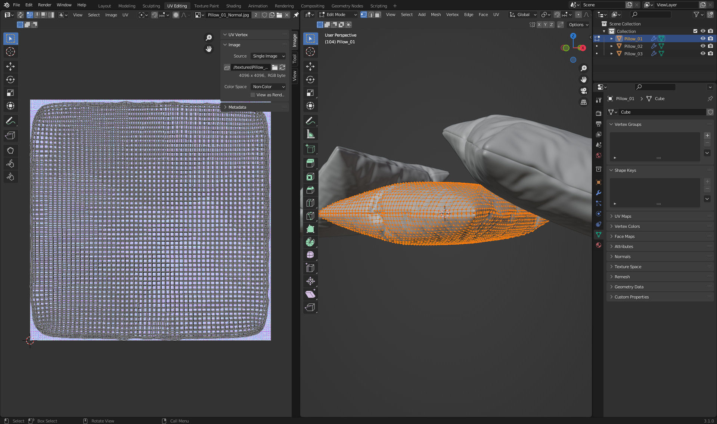Open the Mesh menu in 3D viewport
The image size is (717, 424).
435,15
